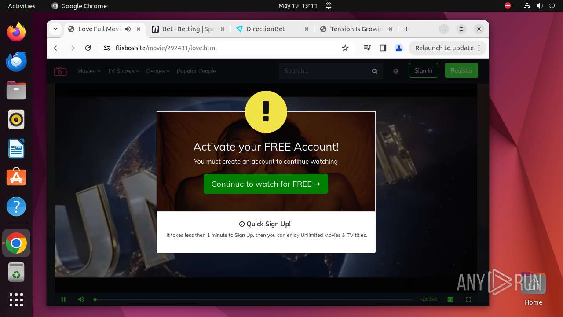Click the flixbos site logo
The width and height of the screenshot is (563, 317).
[x=60, y=71]
